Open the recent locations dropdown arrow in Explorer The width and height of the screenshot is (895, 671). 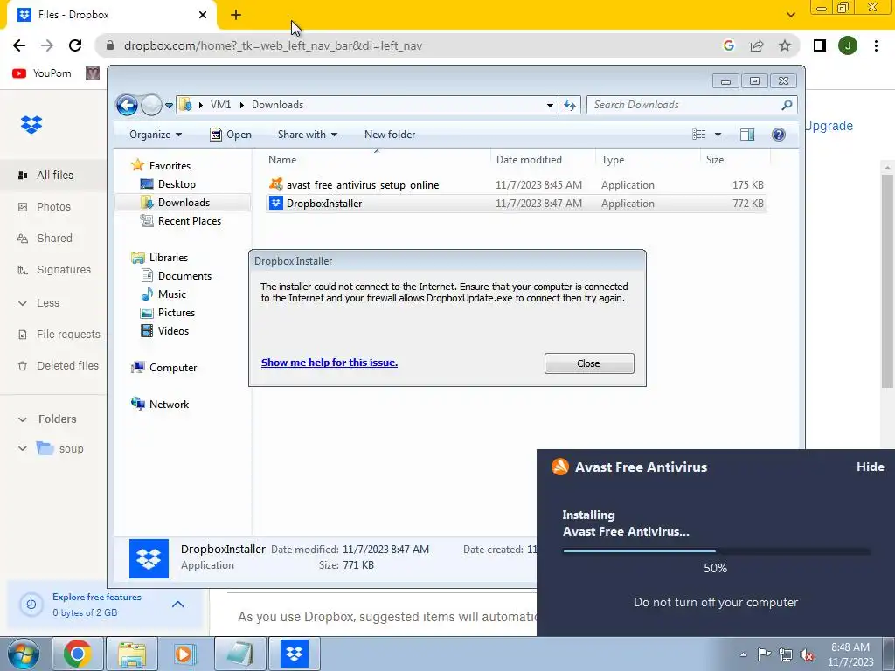click(169, 106)
